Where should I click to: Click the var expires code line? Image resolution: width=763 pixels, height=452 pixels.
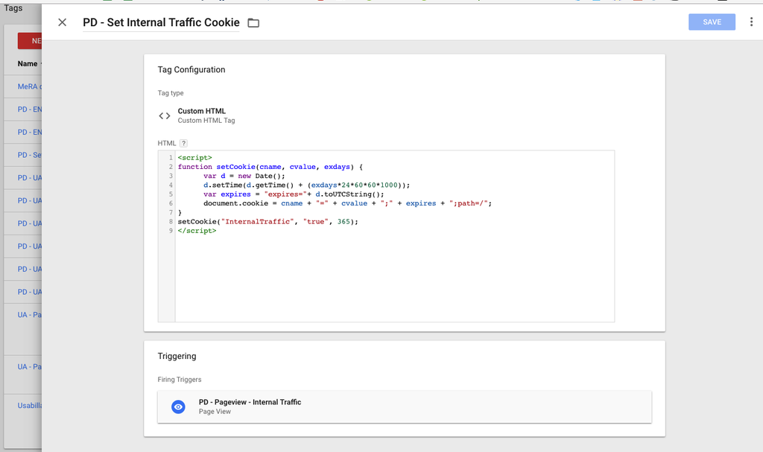tap(294, 194)
